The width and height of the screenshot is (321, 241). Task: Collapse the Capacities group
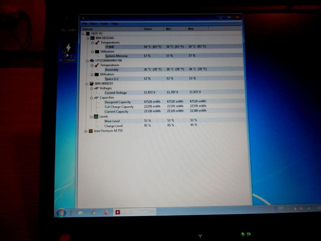(91, 98)
